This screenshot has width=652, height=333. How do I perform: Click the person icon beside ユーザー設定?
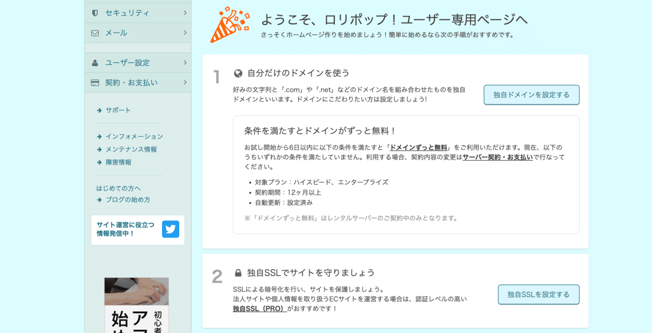pyautogui.click(x=95, y=63)
